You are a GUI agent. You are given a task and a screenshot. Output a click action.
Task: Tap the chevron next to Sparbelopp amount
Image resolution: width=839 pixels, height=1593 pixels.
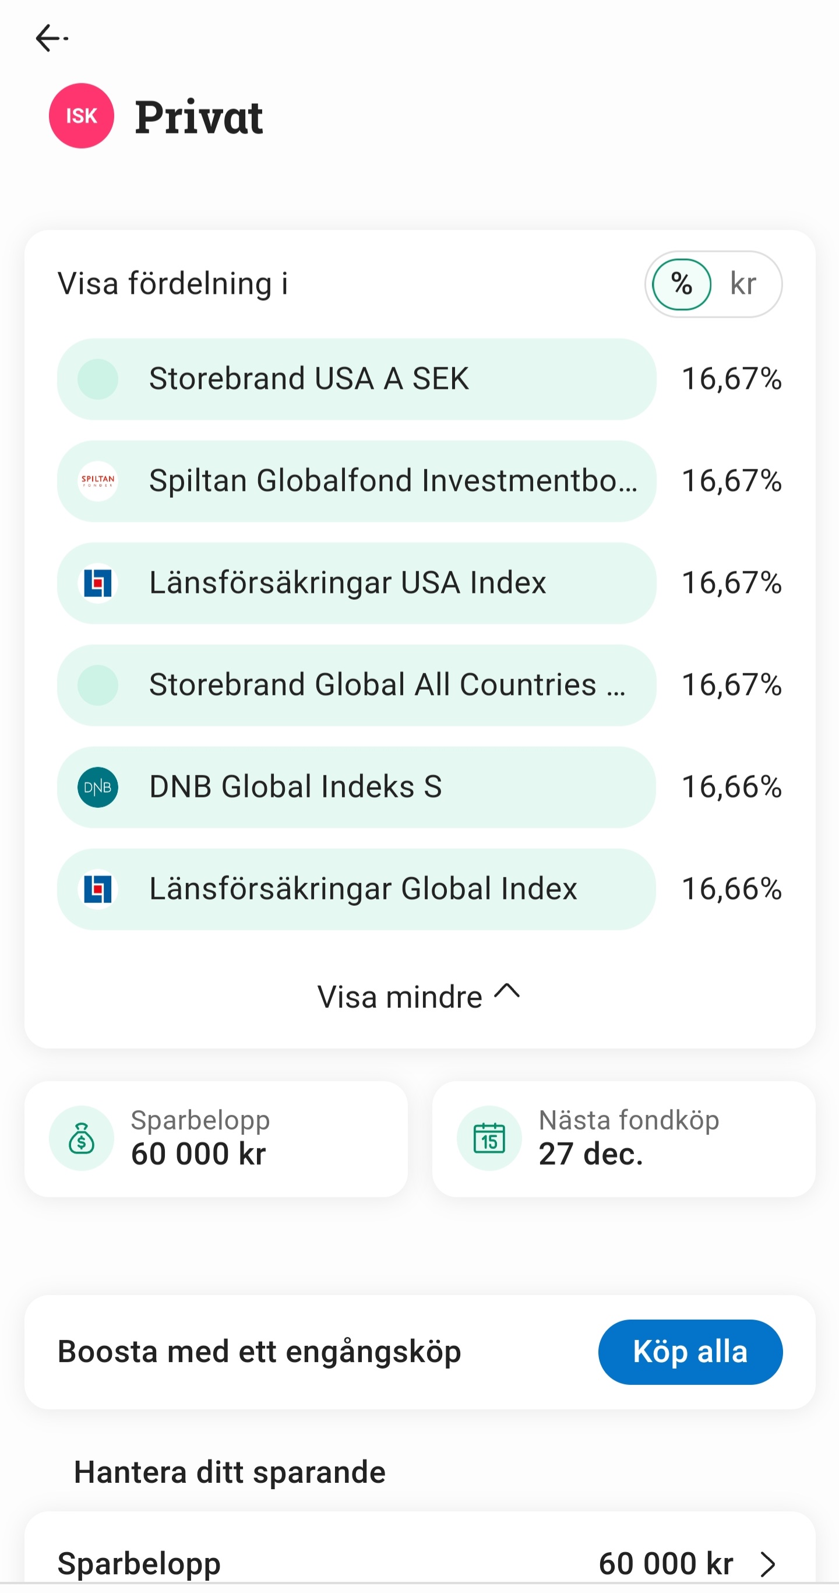(x=767, y=1564)
